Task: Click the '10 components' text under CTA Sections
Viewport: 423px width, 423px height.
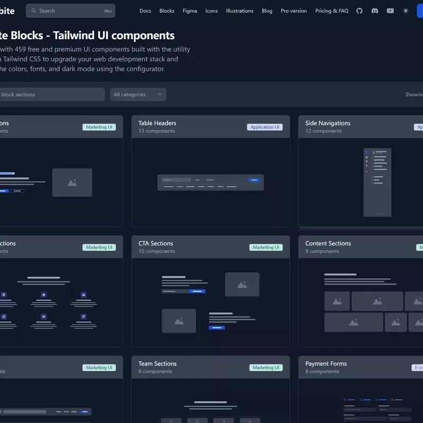Action: (x=157, y=251)
